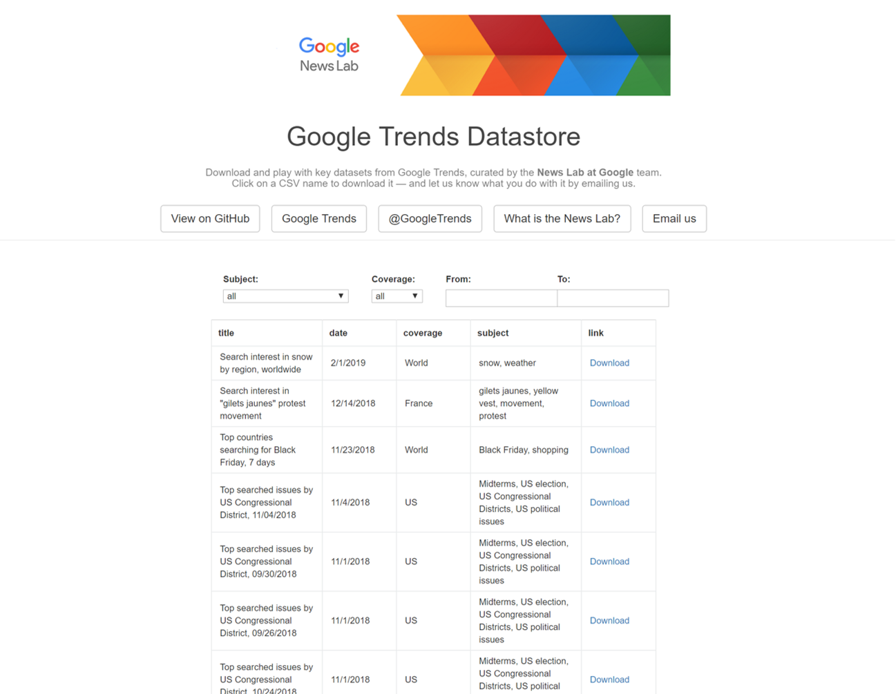The width and height of the screenshot is (896, 694).
Task: Go to Google Trends button
Action: (319, 219)
